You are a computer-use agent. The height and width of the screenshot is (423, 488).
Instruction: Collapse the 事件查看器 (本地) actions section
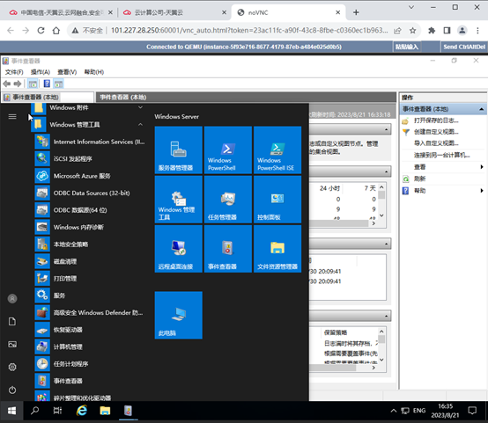pos(482,109)
